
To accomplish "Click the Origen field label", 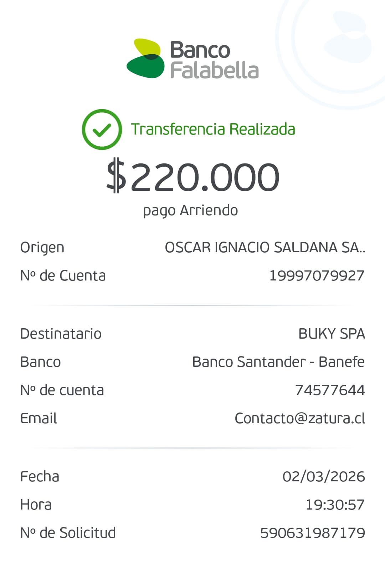I will [42, 248].
